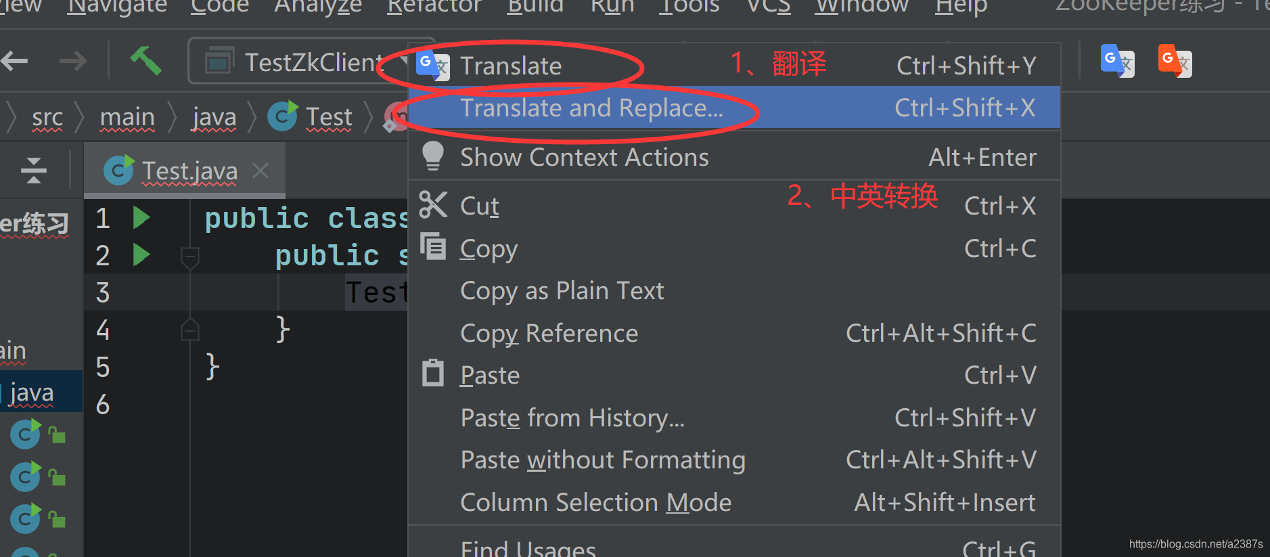Image resolution: width=1270 pixels, height=557 pixels.
Task: Open the Analyze menu
Action: (x=318, y=6)
